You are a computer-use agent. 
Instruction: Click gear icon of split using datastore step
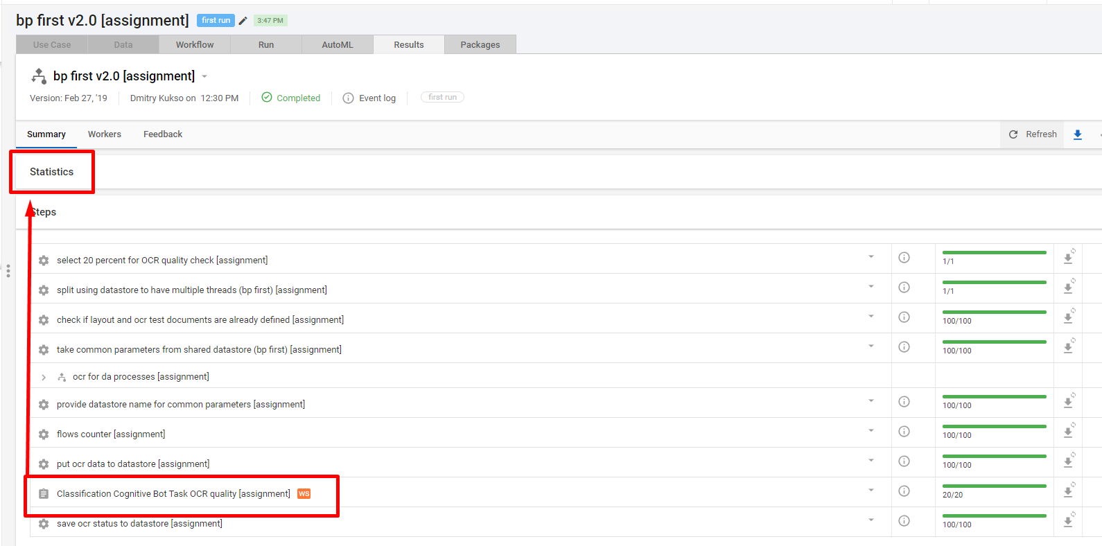point(44,290)
